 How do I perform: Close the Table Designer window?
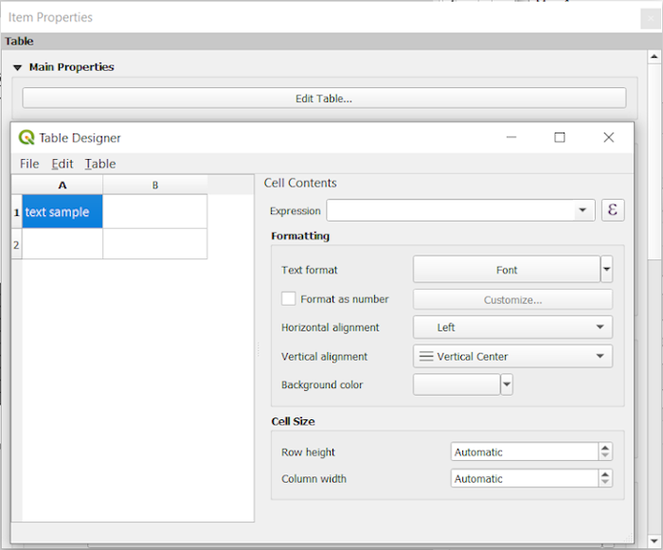pos(609,137)
